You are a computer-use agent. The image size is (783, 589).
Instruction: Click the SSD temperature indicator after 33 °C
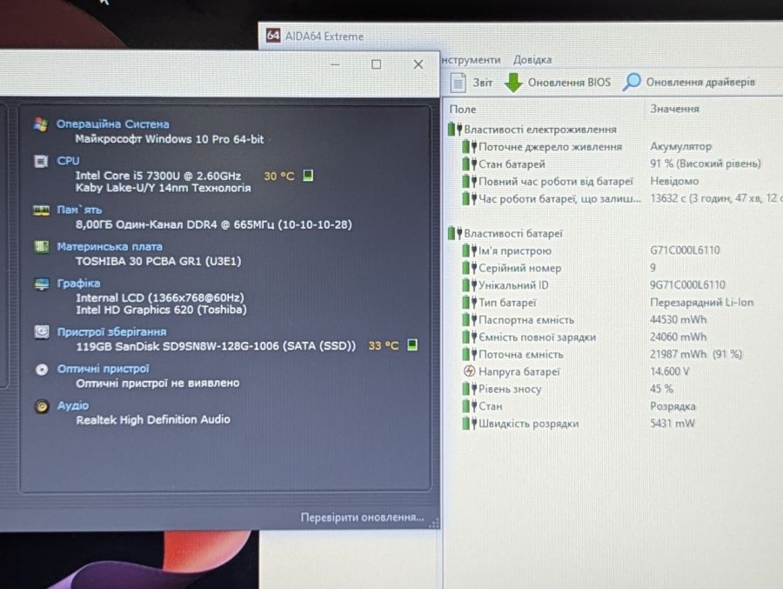point(412,345)
